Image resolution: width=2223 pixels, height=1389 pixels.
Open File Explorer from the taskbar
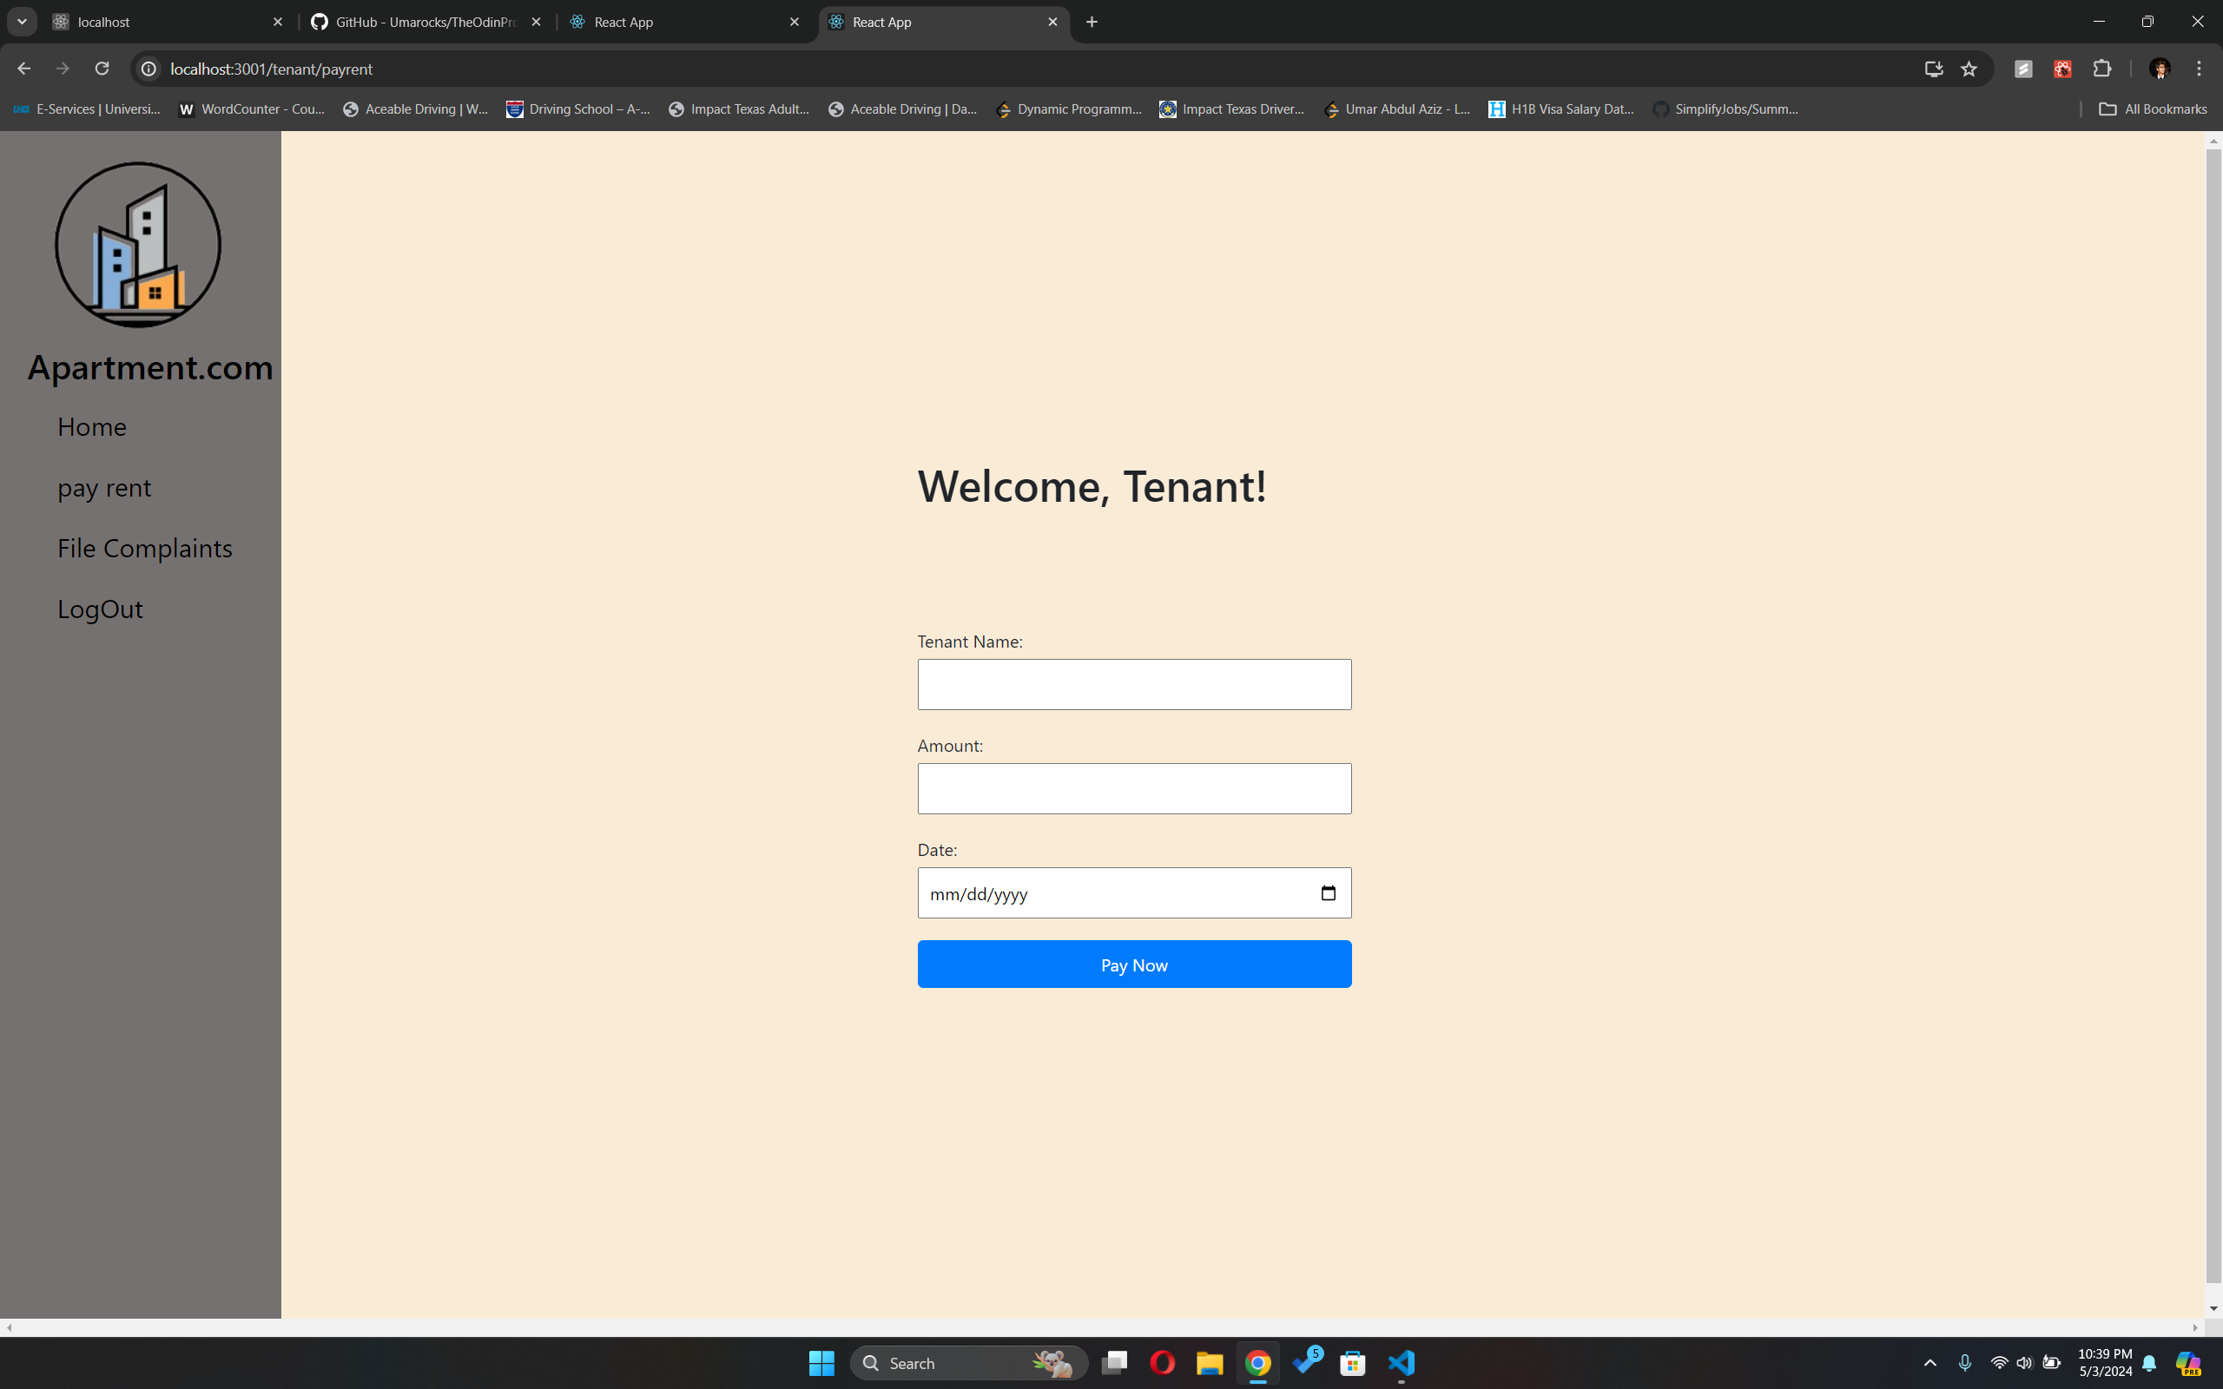(x=1210, y=1362)
